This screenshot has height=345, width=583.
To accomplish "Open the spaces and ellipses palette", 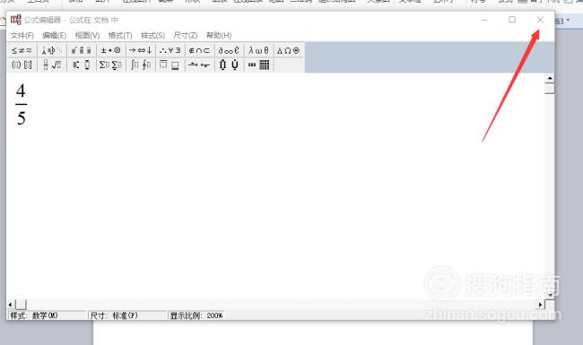I will pyautogui.click(x=52, y=50).
